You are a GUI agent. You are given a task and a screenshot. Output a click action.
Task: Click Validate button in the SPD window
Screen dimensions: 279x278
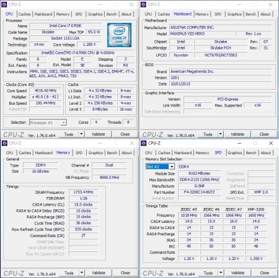point(237,273)
